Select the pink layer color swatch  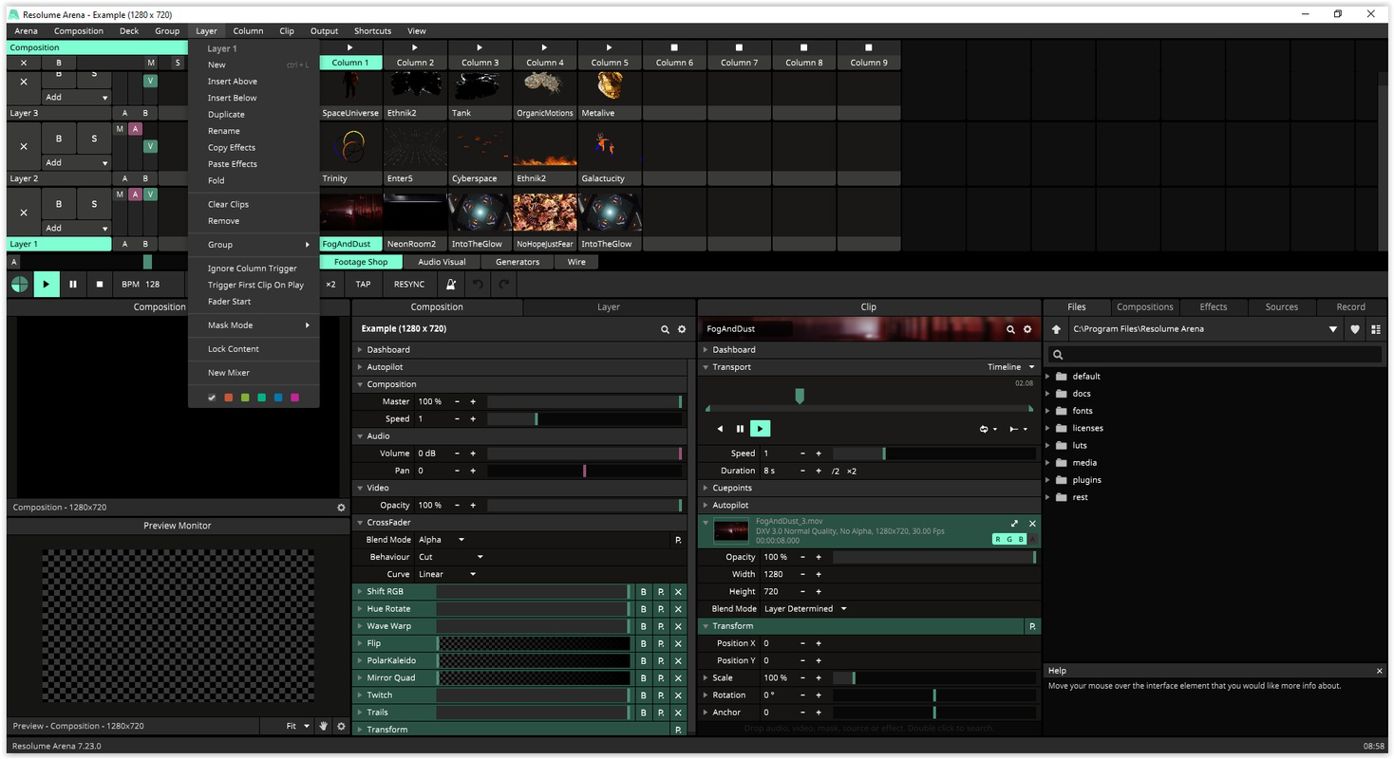pyautogui.click(x=294, y=398)
